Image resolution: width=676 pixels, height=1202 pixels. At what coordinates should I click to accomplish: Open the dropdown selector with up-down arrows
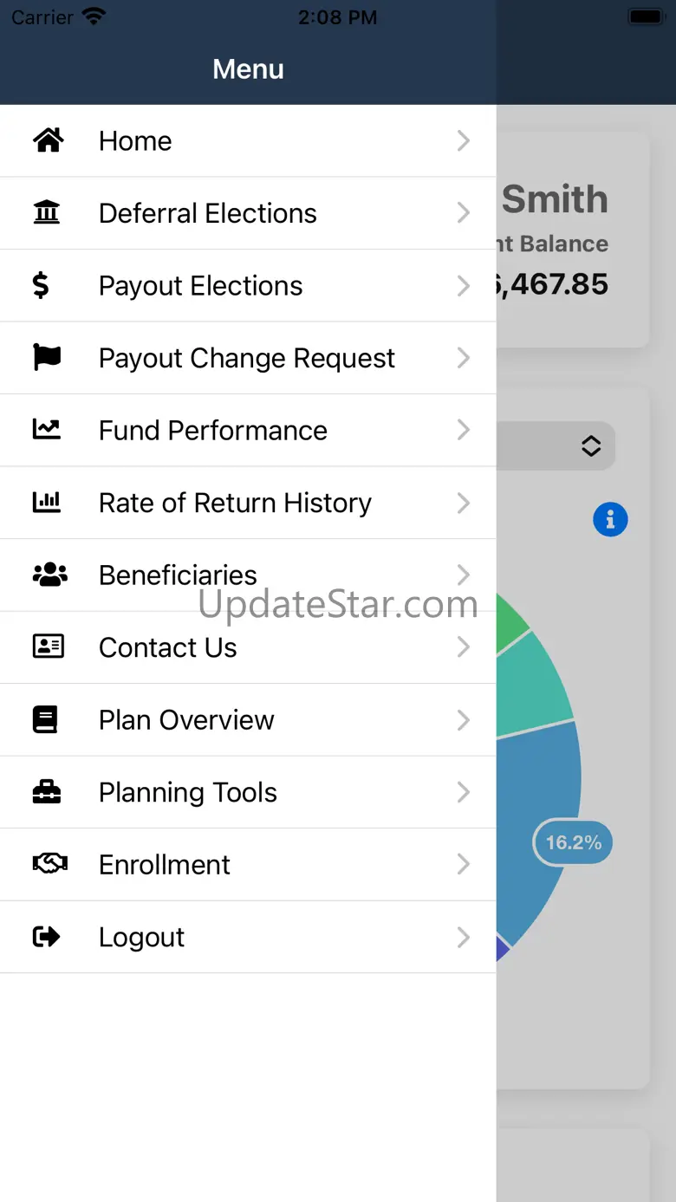point(590,446)
